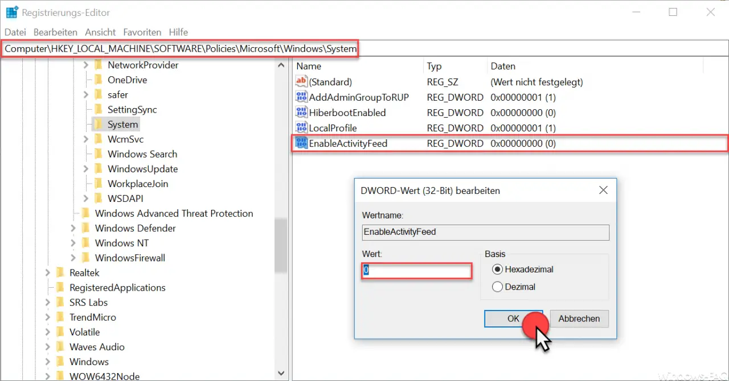Click the EnableActivityFeed DWORD value icon

pyautogui.click(x=301, y=143)
